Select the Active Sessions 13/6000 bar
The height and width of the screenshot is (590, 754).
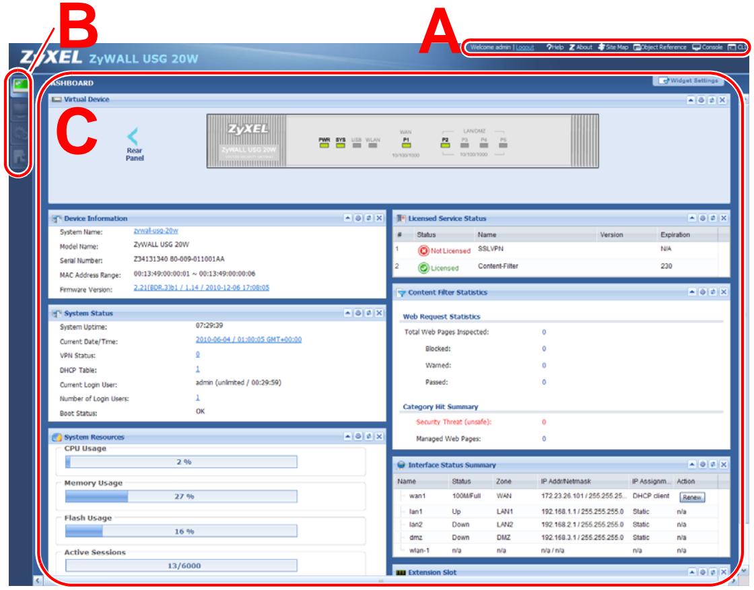[181, 566]
